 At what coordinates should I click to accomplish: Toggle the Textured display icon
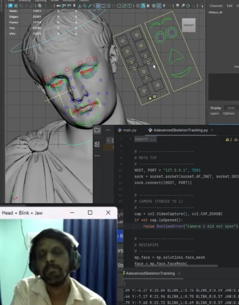click(x=159, y=6)
